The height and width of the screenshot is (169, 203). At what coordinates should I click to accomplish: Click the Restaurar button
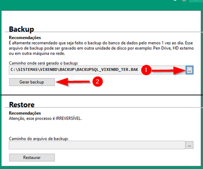(x=32, y=157)
